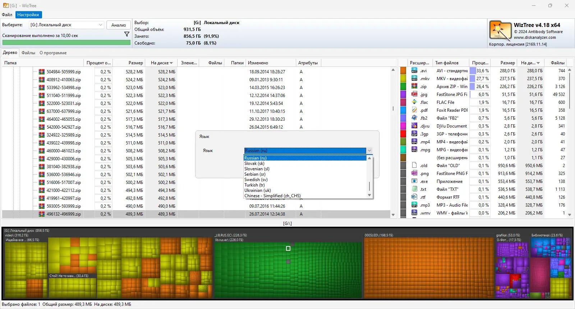Click the archive icon beside 496132-496999.zip
The image size is (575, 309).
42,214
